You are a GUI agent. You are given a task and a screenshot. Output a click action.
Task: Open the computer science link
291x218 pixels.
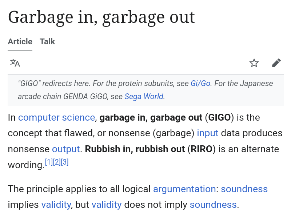[x=56, y=118]
